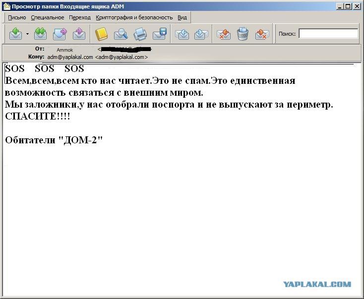Open the Криптография и безопасность menu
This screenshot has height=299, width=364.
click(134, 18)
